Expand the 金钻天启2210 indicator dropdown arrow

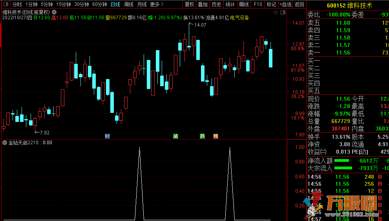[x=5, y=143]
